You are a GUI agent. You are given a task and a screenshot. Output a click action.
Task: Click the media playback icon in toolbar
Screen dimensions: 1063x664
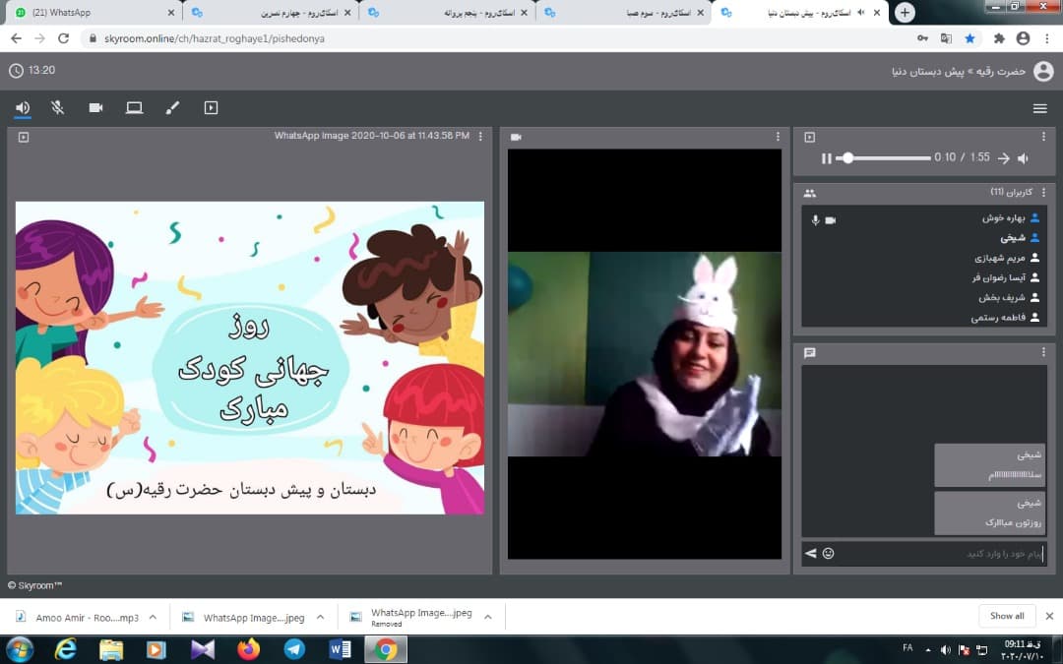(x=211, y=108)
